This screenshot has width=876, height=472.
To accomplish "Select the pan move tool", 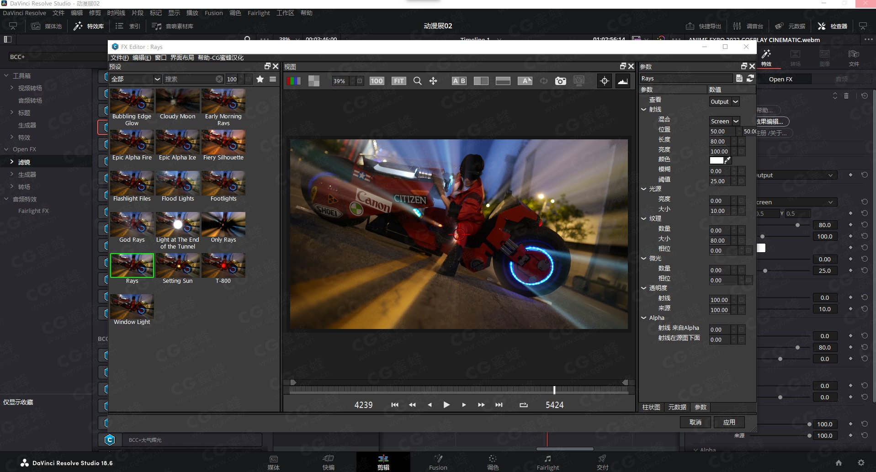I will (433, 81).
